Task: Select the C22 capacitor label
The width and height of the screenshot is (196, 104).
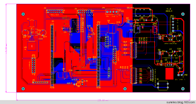Action: 89,37
